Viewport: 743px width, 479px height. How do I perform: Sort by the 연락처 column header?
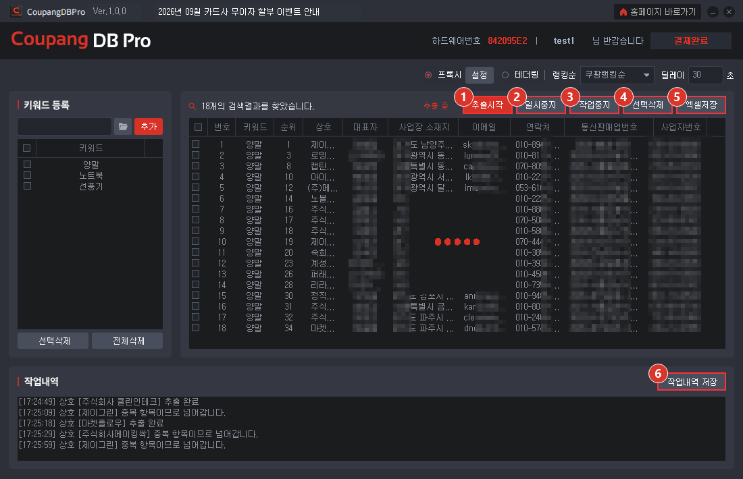(538, 127)
